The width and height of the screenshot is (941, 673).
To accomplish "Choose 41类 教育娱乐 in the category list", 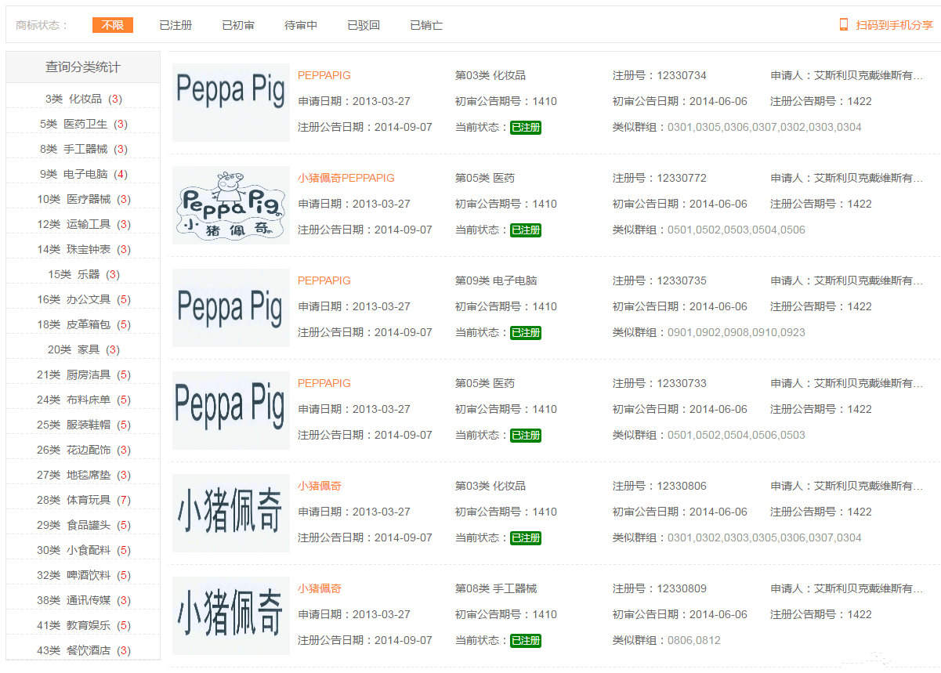I will (83, 625).
